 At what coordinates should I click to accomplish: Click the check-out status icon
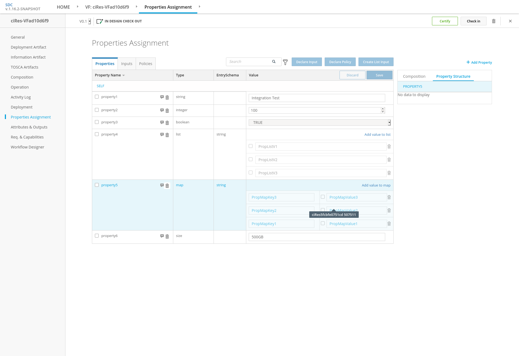(x=99, y=21)
